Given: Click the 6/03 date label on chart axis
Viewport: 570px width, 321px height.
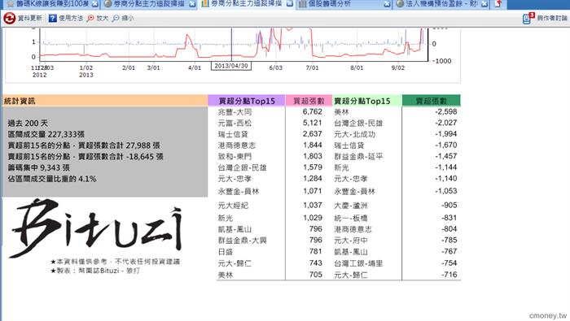Looking at the screenshot, I should 275,67.
